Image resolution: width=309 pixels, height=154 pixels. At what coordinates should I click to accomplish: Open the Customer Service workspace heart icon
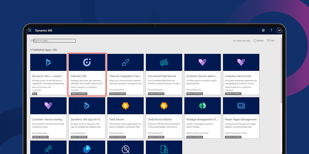click(x=48, y=106)
